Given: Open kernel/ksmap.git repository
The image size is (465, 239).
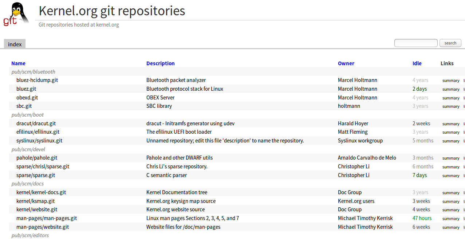Looking at the screenshot, I should click(x=35, y=201).
